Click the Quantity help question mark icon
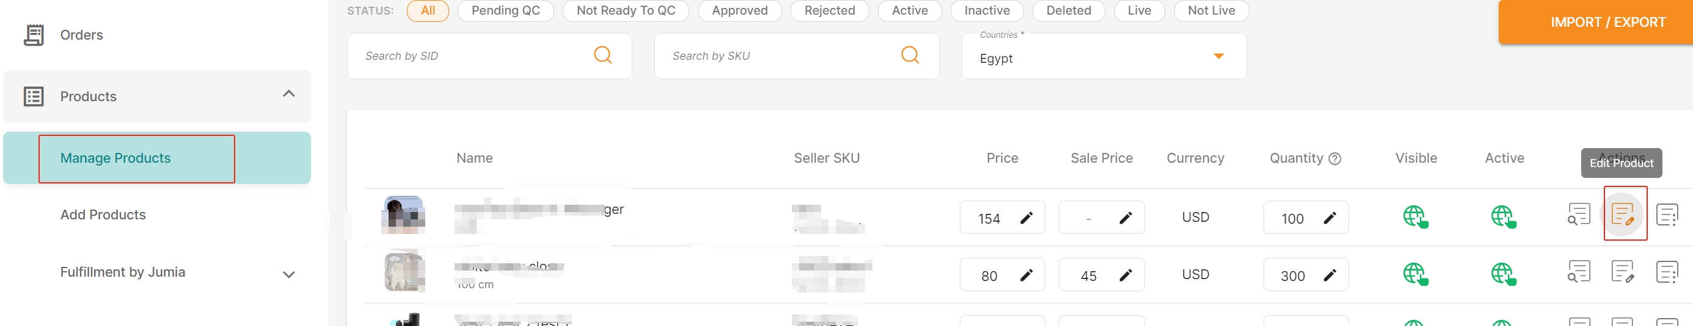 click(1335, 159)
